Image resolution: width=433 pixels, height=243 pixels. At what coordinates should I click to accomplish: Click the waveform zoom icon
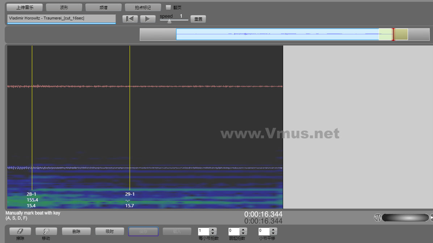(x=378, y=218)
